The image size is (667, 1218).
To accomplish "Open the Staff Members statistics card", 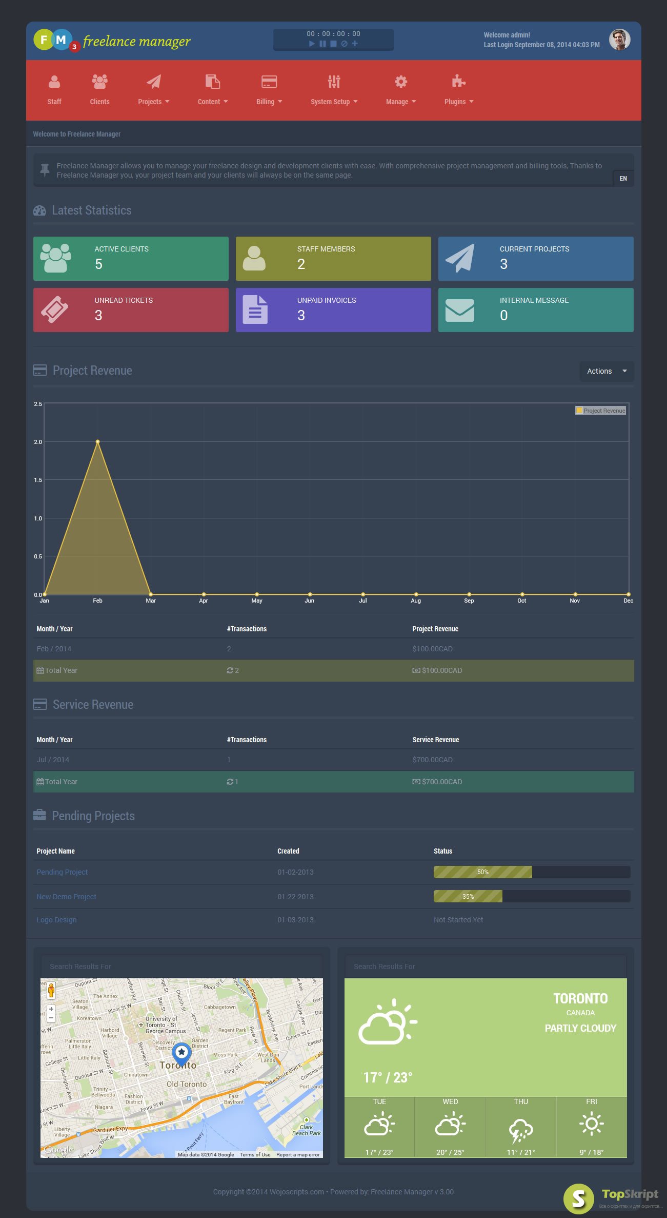I will point(333,259).
